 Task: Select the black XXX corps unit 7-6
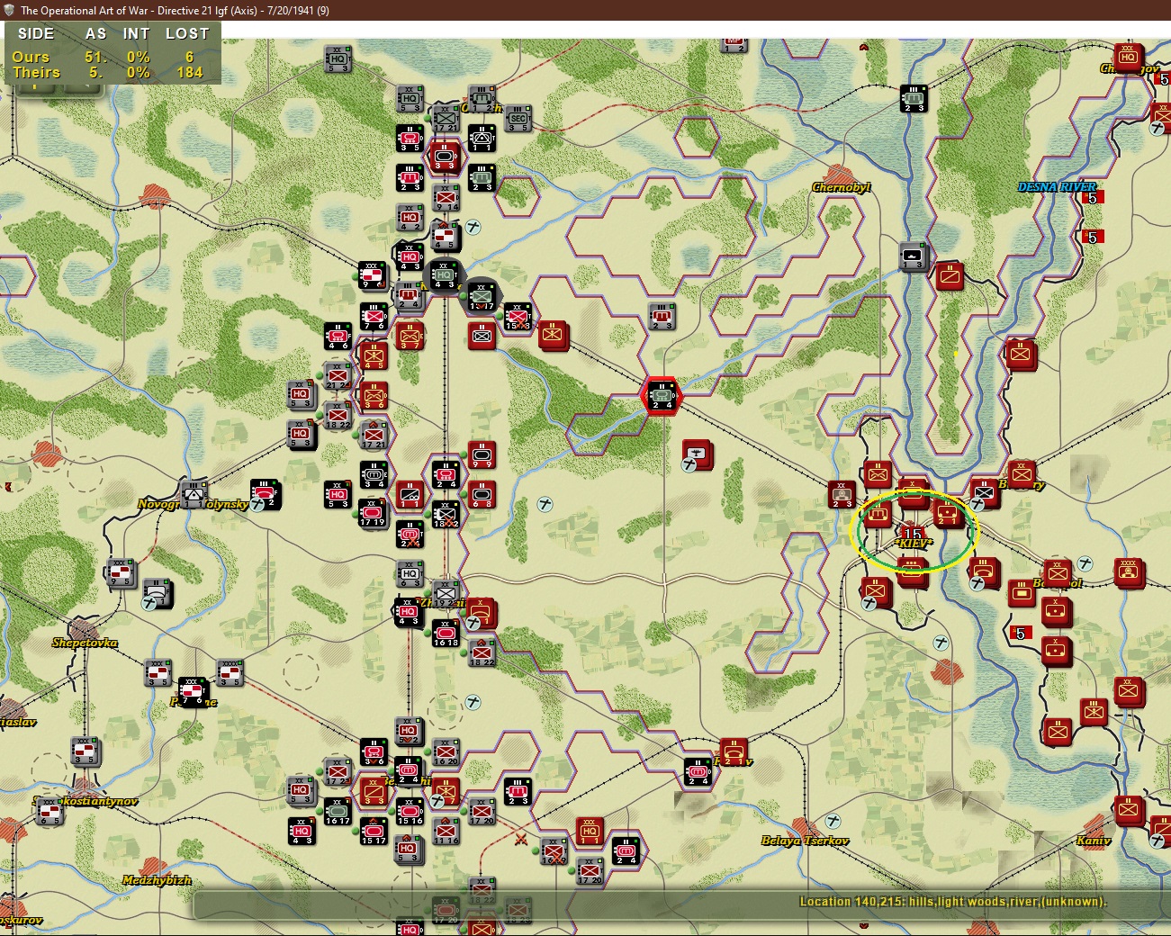coord(192,692)
